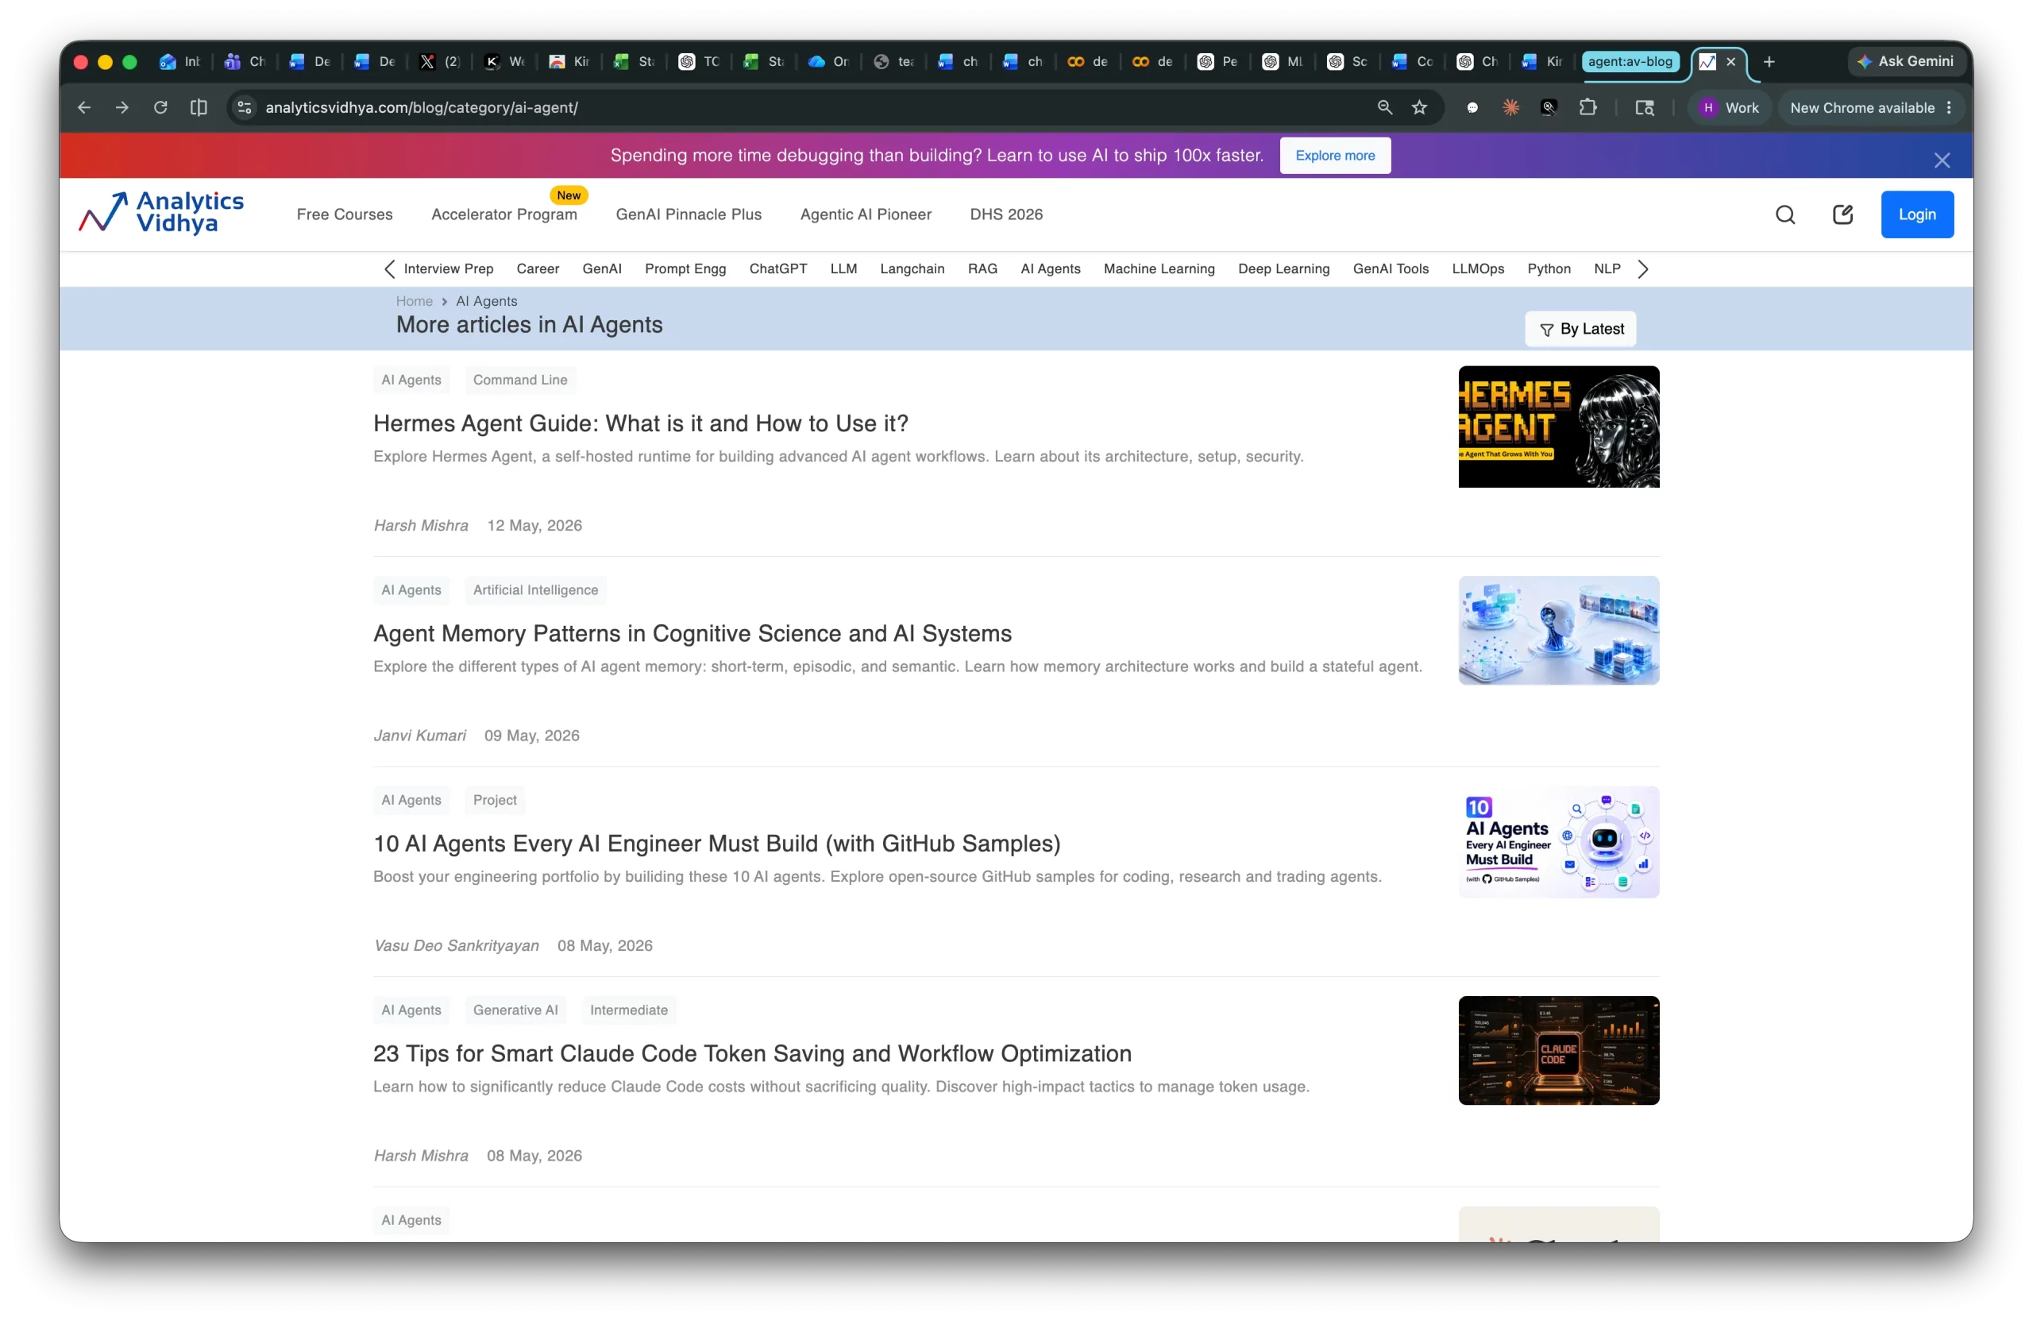The width and height of the screenshot is (2033, 1321).
Task: Click Artificial Intelligence tag
Action: pyautogui.click(x=535, y=590)
